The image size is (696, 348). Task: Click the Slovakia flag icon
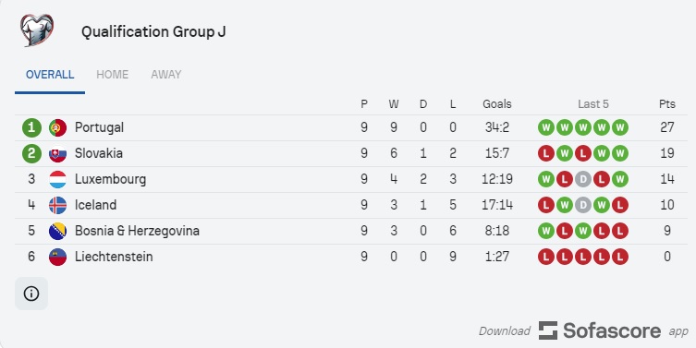tap(57, 153)
